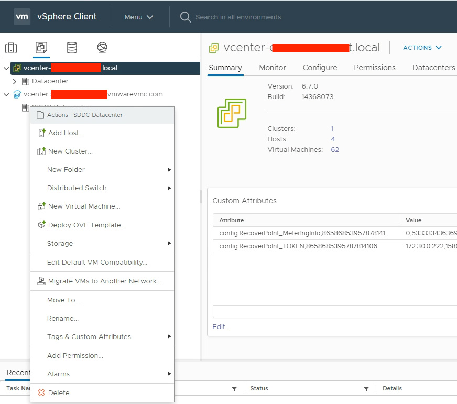This screenshot has height=404, width=457.
Task: Click the VMware vm logo
Action: pos(22,17)
